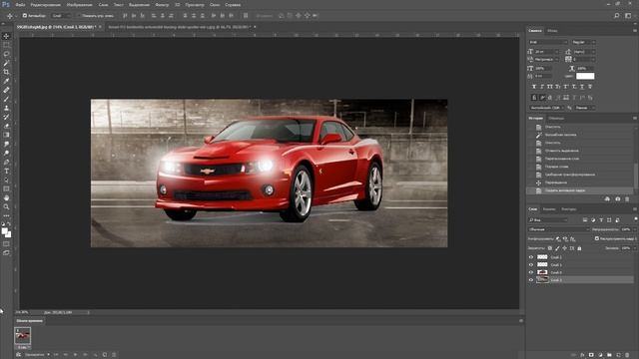Switch to the second document tab
Viewport: 639px width, 359px height.
coord(180,27)
